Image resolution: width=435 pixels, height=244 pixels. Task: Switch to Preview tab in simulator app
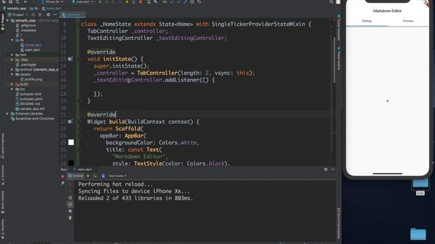pos(408,21)
